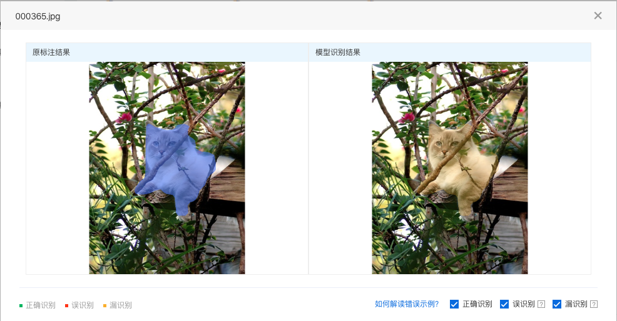This screenshot has width=617, height=321.
Task: Click the 000365.jpg file name title
Action: coord(38,16)
